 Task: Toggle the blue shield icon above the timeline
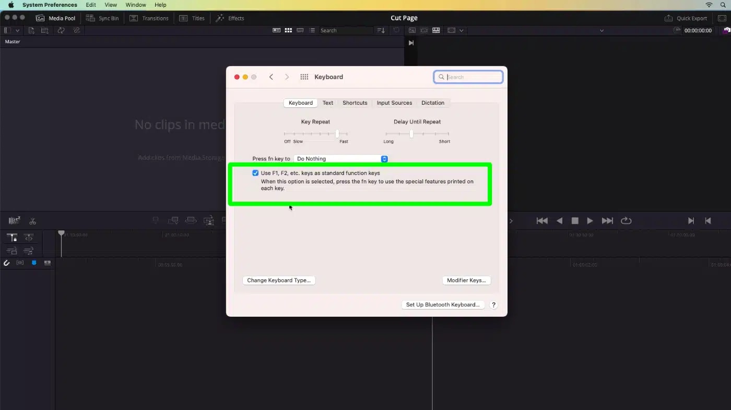[x=34, y=263]
